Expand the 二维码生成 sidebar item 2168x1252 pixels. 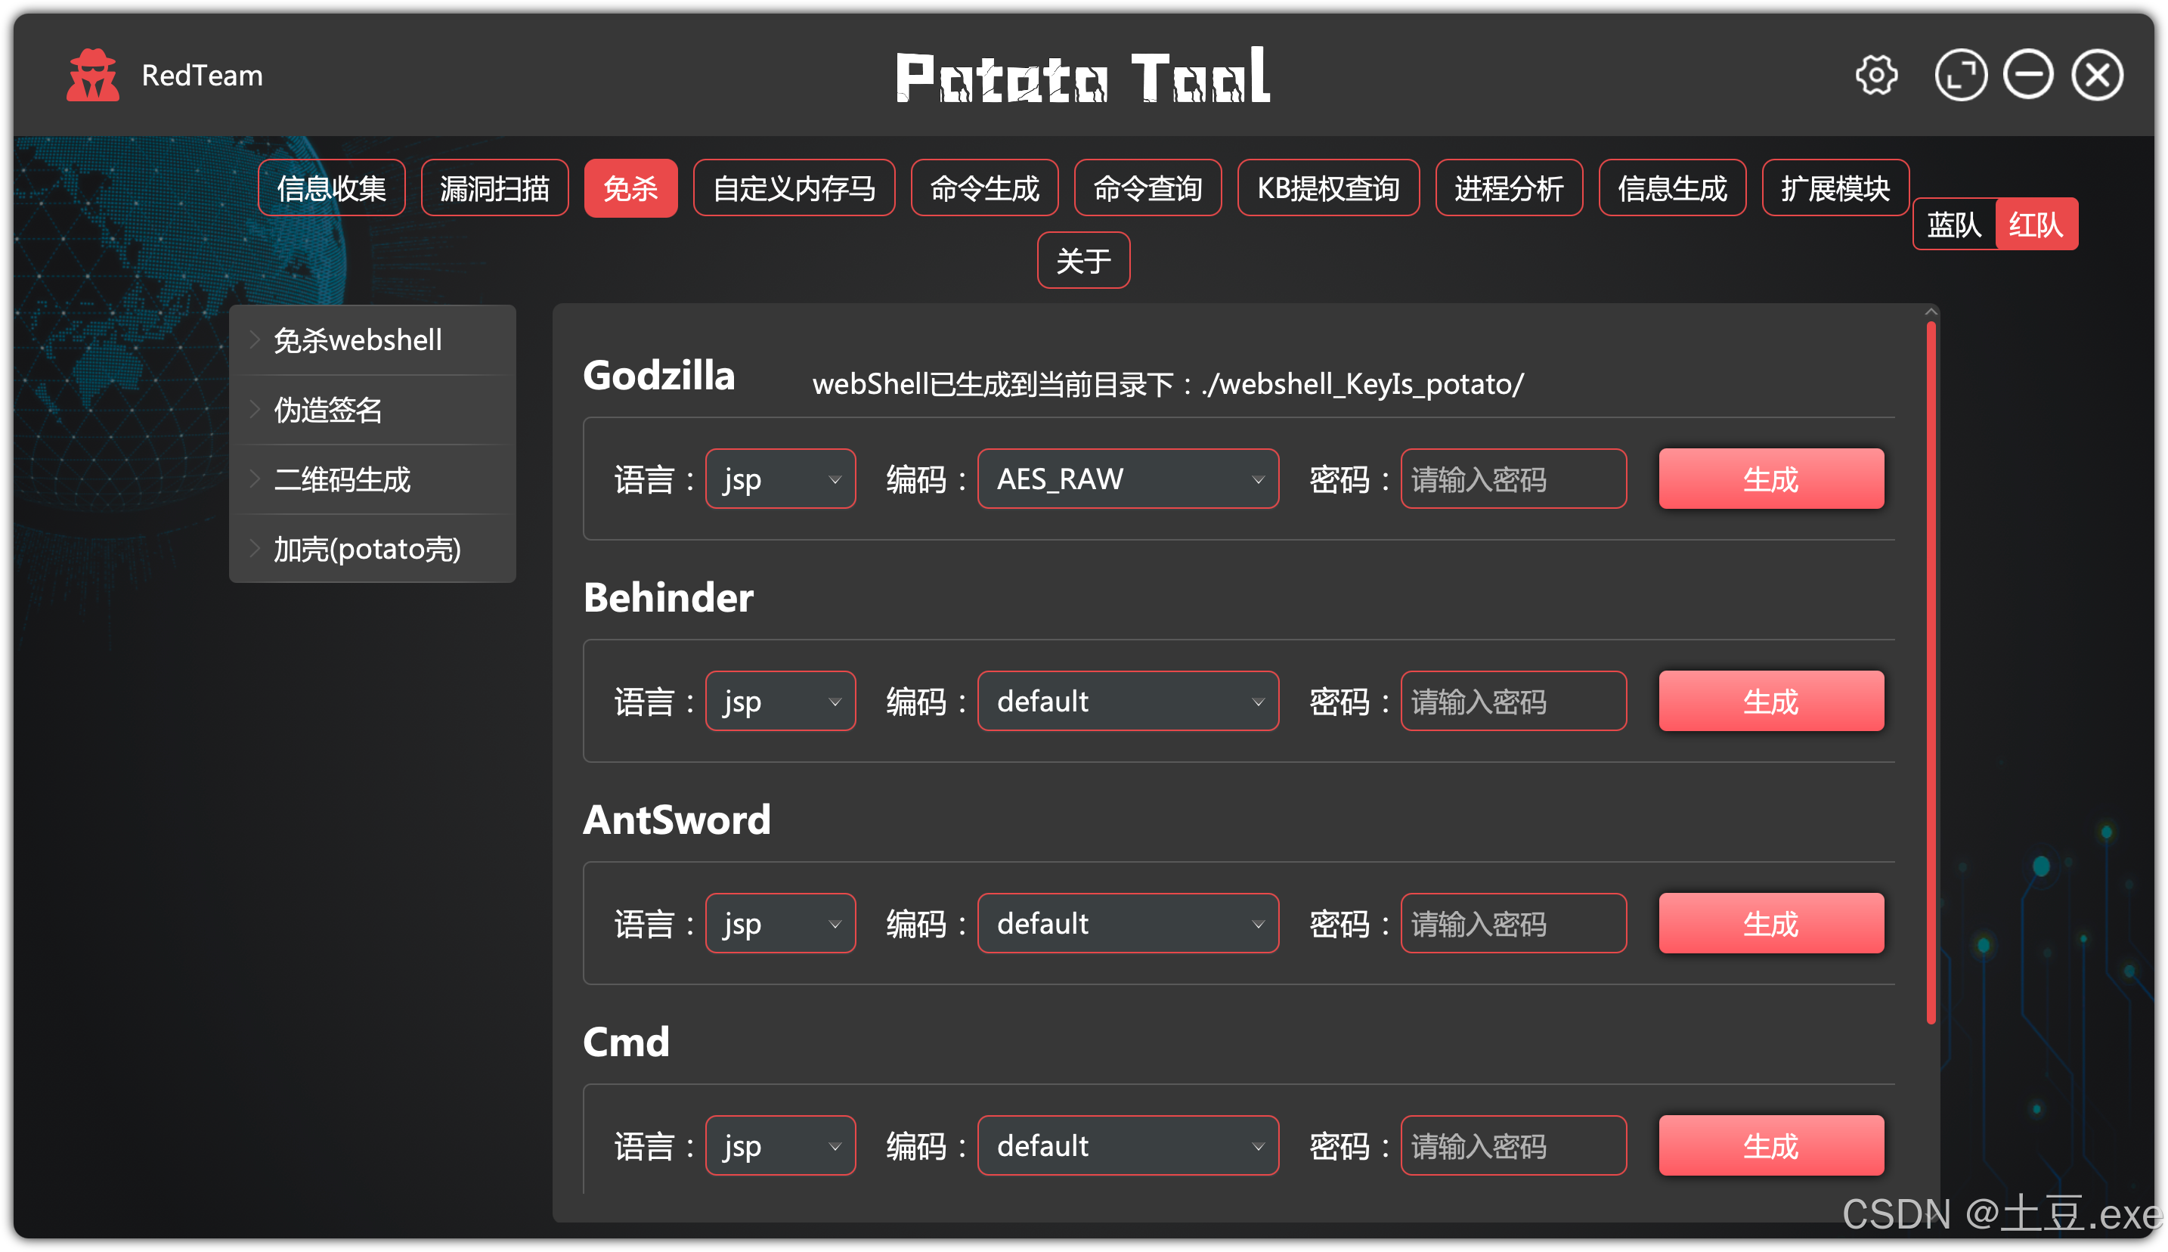click(x=342, y=479)
